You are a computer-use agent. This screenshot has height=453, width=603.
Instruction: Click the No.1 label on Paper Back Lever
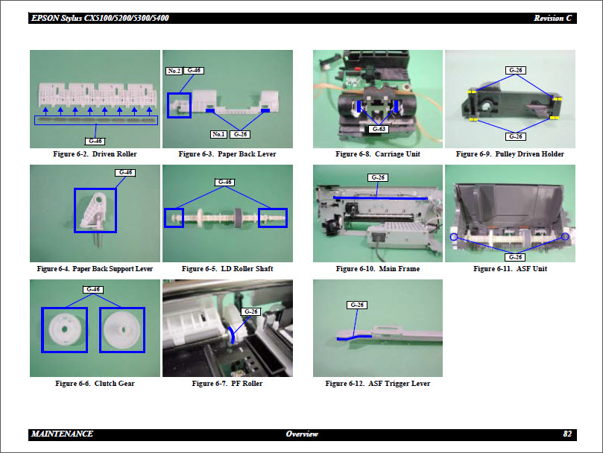[x=218, y=135]
